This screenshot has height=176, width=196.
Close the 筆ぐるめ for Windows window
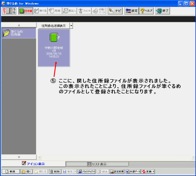[x=192, y=4]
